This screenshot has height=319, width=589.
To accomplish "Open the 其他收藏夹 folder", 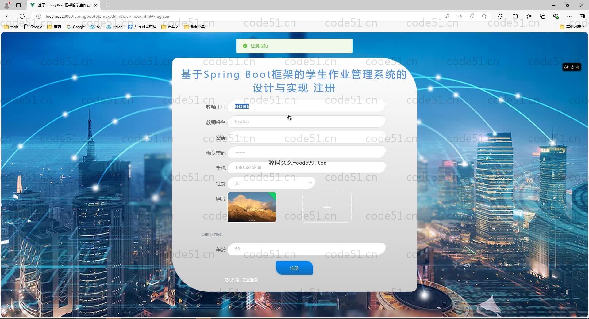I will click(x=572, y=27).
